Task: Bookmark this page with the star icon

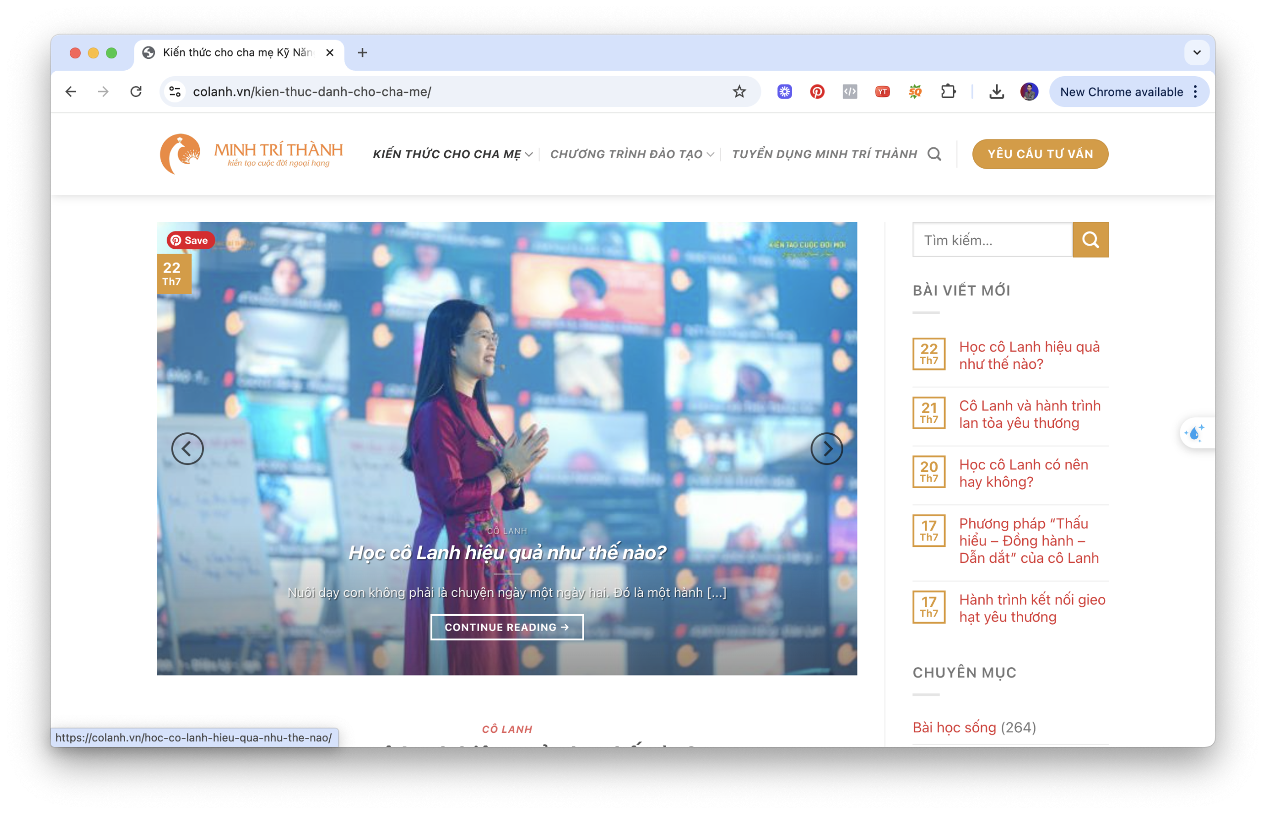Action: (739, 91)
